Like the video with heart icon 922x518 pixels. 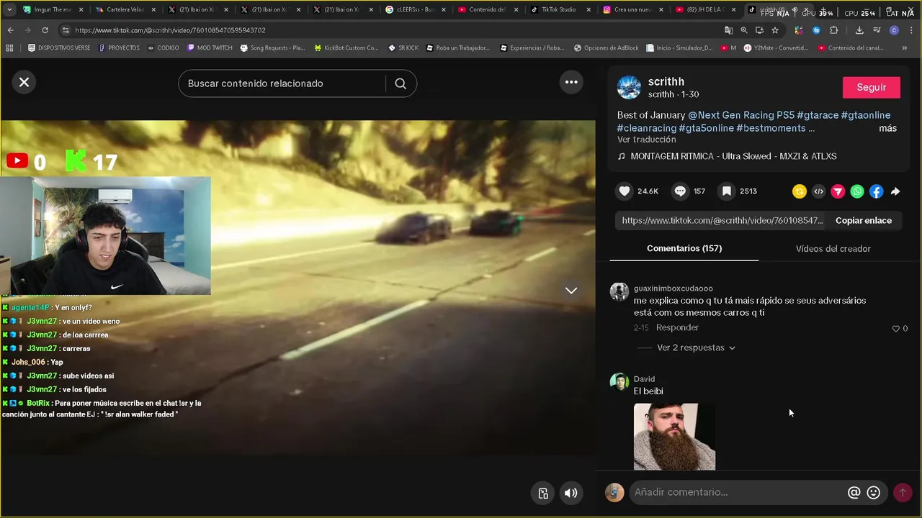pos(625,191)
